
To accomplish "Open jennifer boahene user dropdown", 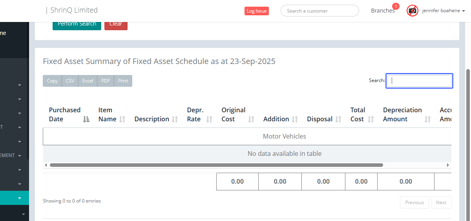I will (x=444, y=11).
